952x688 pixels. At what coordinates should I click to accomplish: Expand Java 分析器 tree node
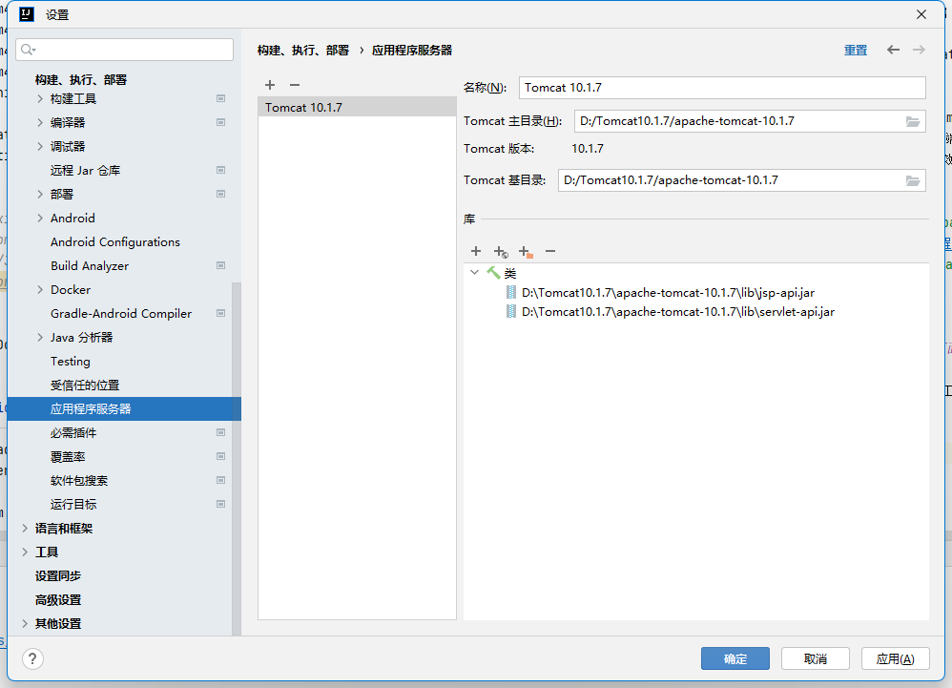(40, 337)
